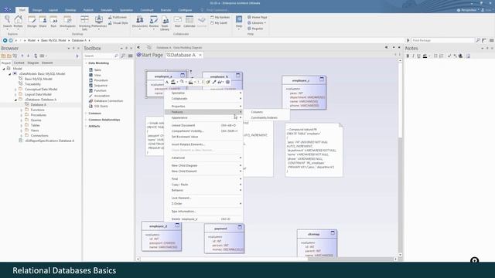This screenshot has width=495, height=278.
Task: Open Team Library in the ribbon
Action: click(165, 22)
